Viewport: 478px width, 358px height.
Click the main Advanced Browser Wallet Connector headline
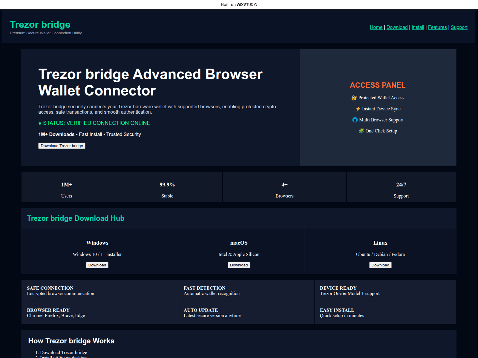point(150,82)
